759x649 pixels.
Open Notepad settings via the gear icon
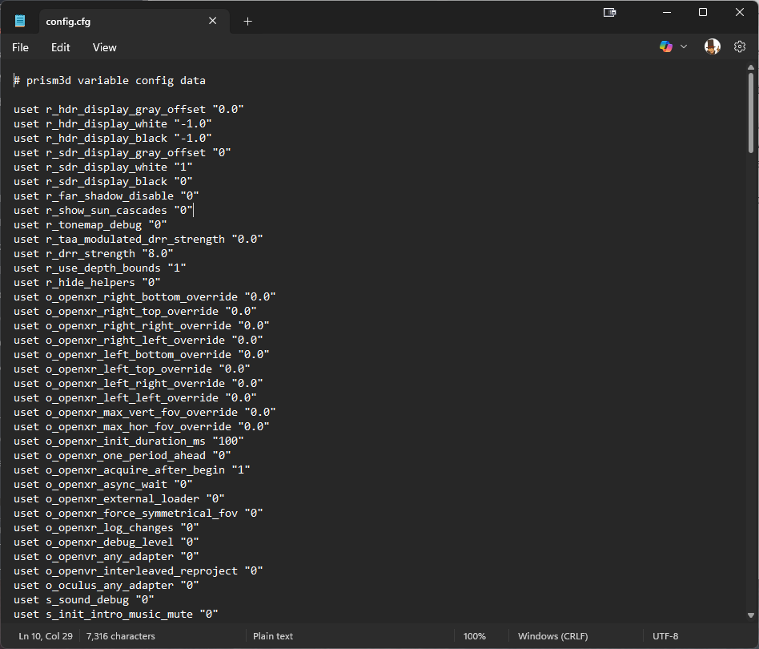(740, 47)
